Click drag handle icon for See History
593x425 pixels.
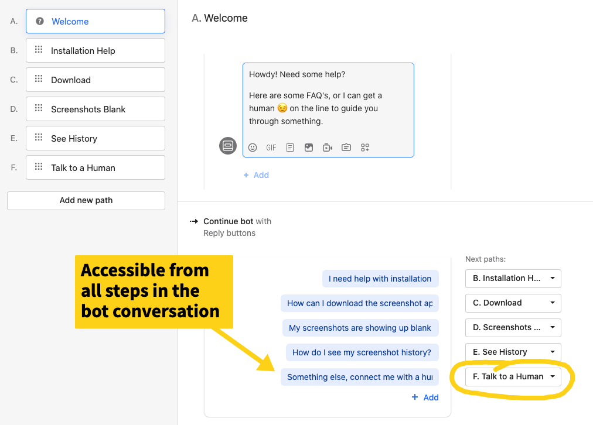[x=39, y=137]
